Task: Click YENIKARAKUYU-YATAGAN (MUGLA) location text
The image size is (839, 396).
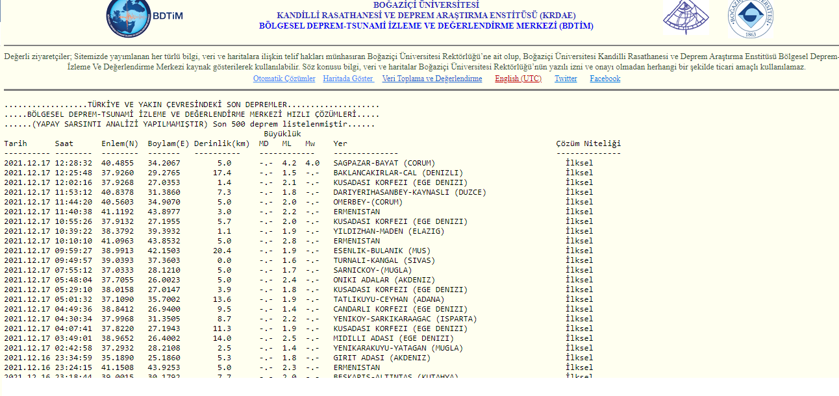Action: pyautogui.click(x=398, y=348)
